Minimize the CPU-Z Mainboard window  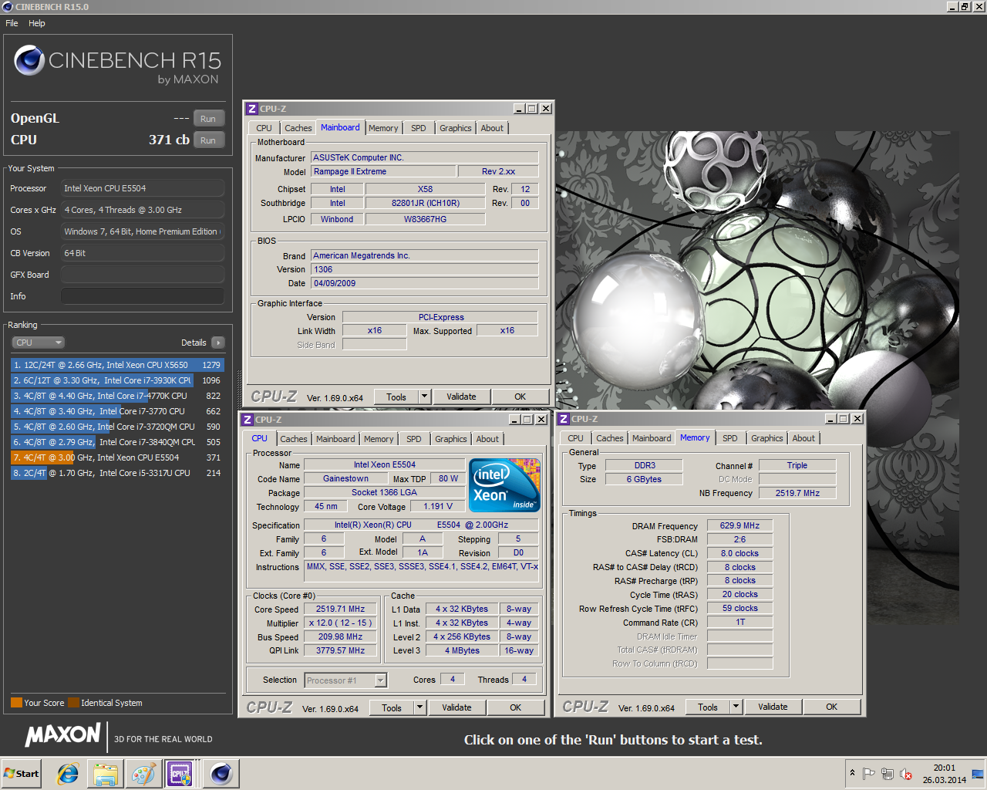click(x=519, y=109)
